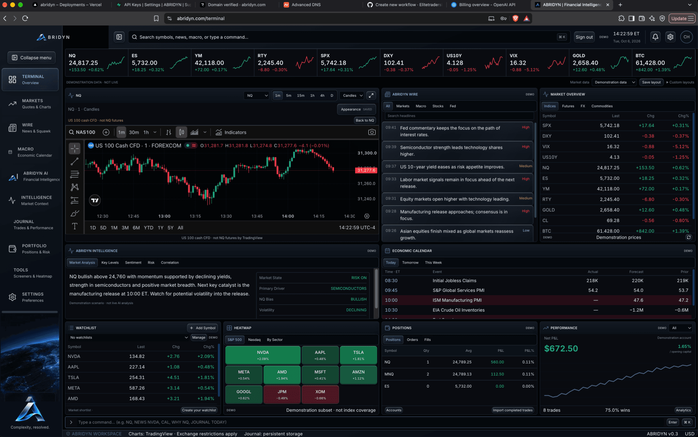The image size is (698, 437).
Task: Open the No watchlists dropdown
Action: [128, 337]
